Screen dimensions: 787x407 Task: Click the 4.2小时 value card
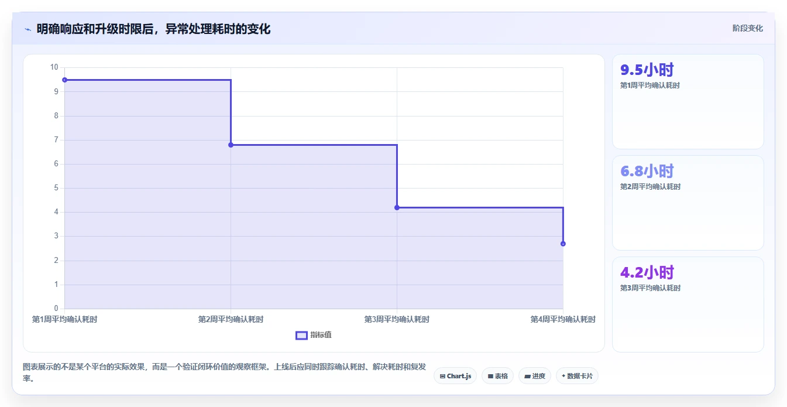click(x=688, y=305)
